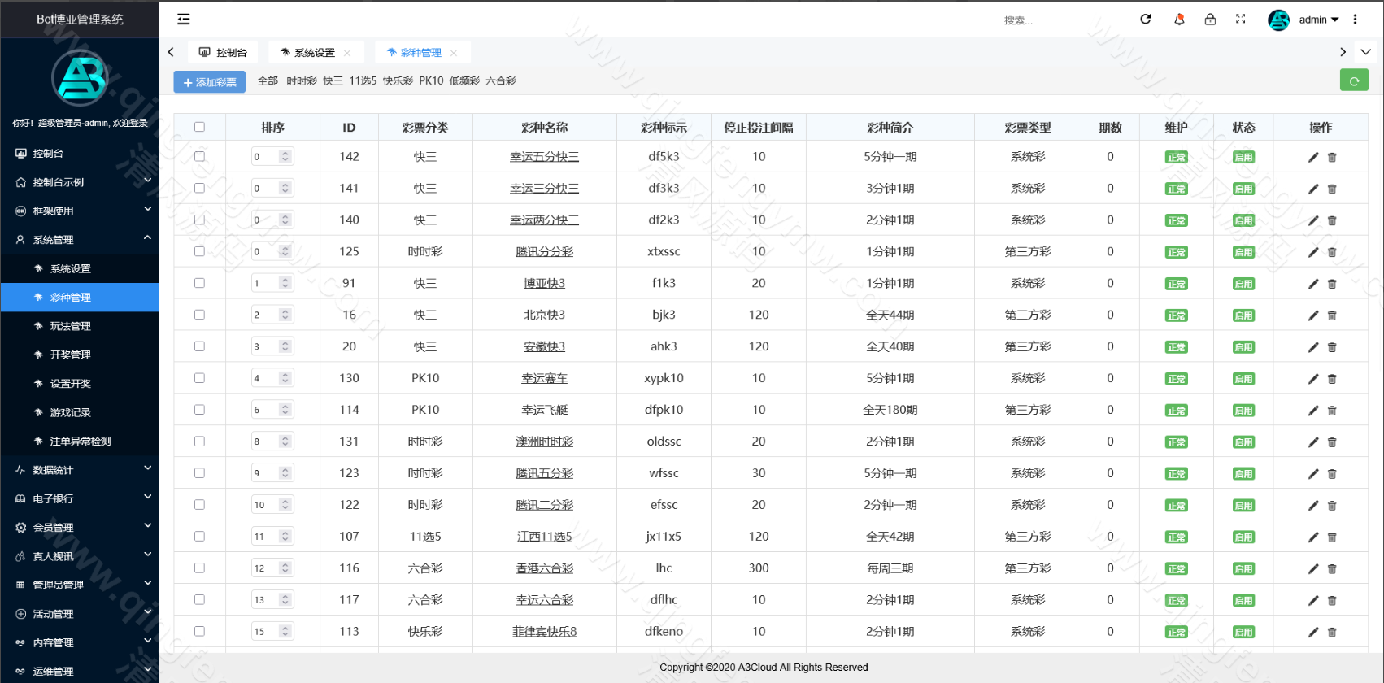This screenshot has width=1384, height=683.
Task: Check the select-all checkbox in table header
Action: tap(199, 127)
